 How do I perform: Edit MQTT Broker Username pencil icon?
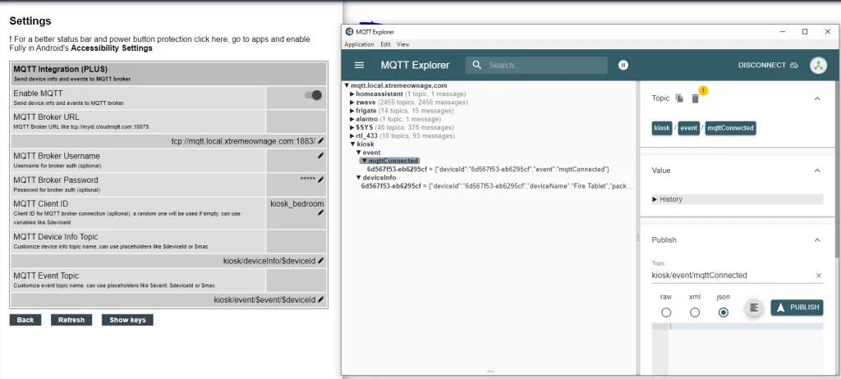coord(321,156)
